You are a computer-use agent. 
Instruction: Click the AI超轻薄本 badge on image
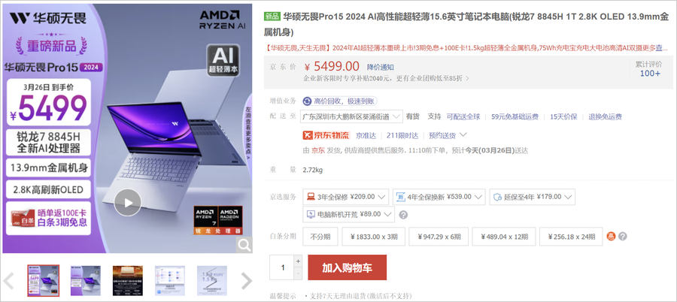pos(223,60)
